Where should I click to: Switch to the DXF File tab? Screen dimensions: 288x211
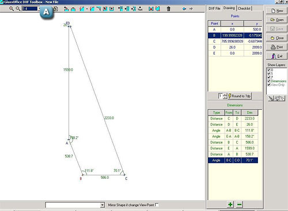[214, 9]
